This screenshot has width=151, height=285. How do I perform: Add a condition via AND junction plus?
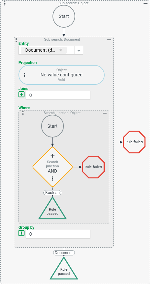click(52, 156)
